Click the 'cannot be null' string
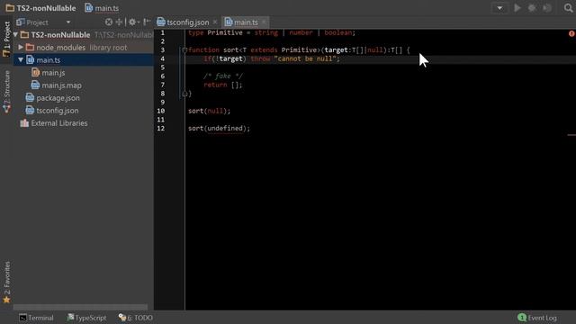This screenshot has width=576, height=324. point(306,58)
